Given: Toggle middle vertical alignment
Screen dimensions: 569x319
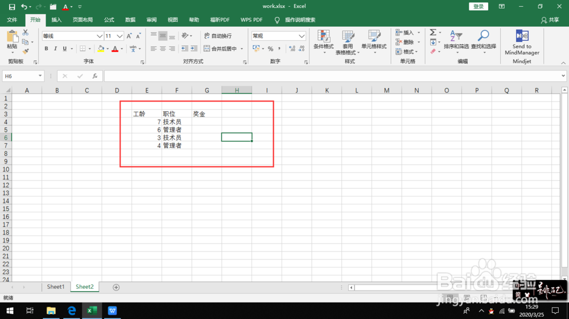Looking at the screenshot, I should coord(163,36).
